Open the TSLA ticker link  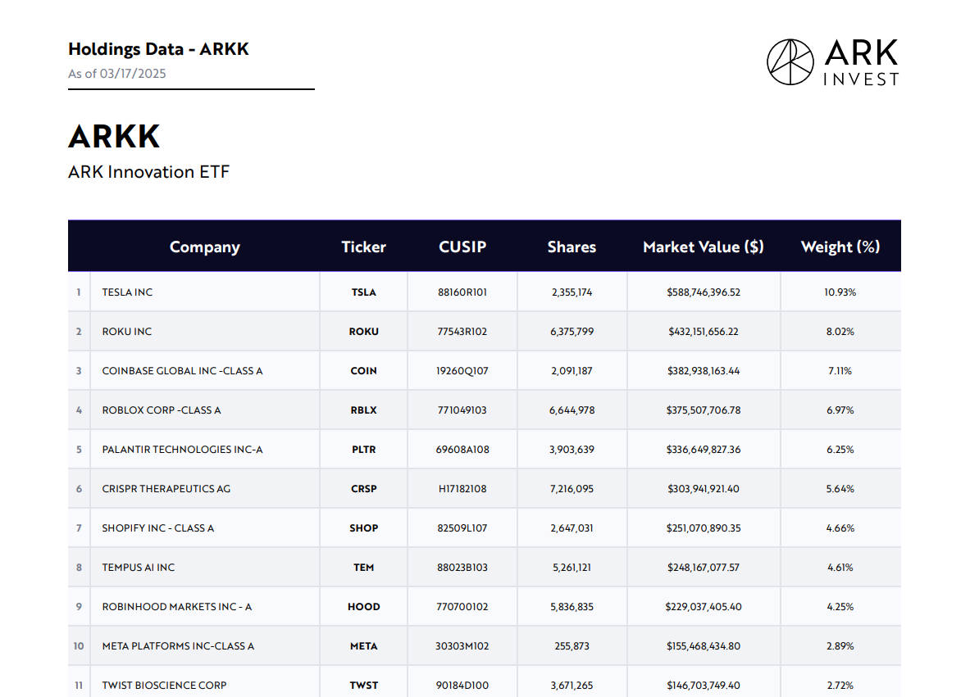coord(363,292)
